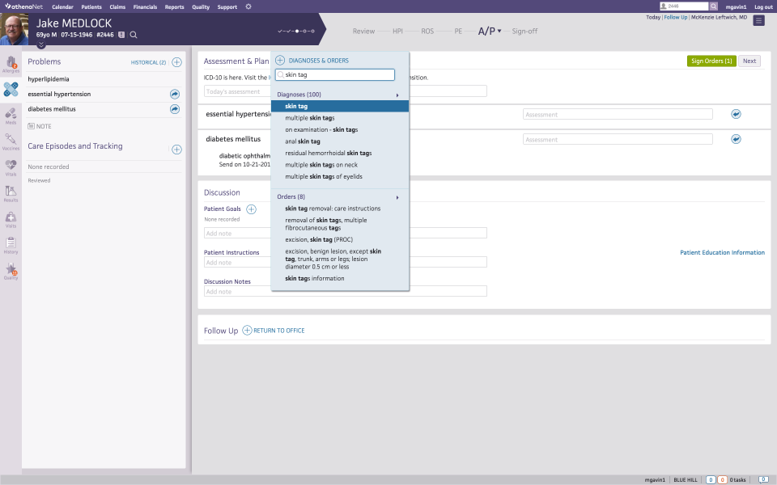Expand the patient banner chevron under photo
The width and height of the screenshot is (777, 485).
(41, 44)
